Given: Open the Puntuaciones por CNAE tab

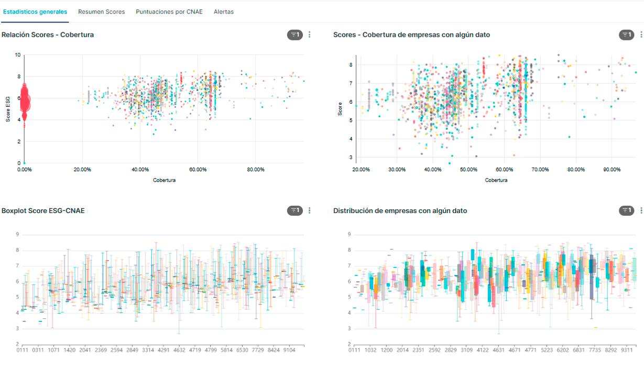Looking at the screenshot, I should click(169, 11).
